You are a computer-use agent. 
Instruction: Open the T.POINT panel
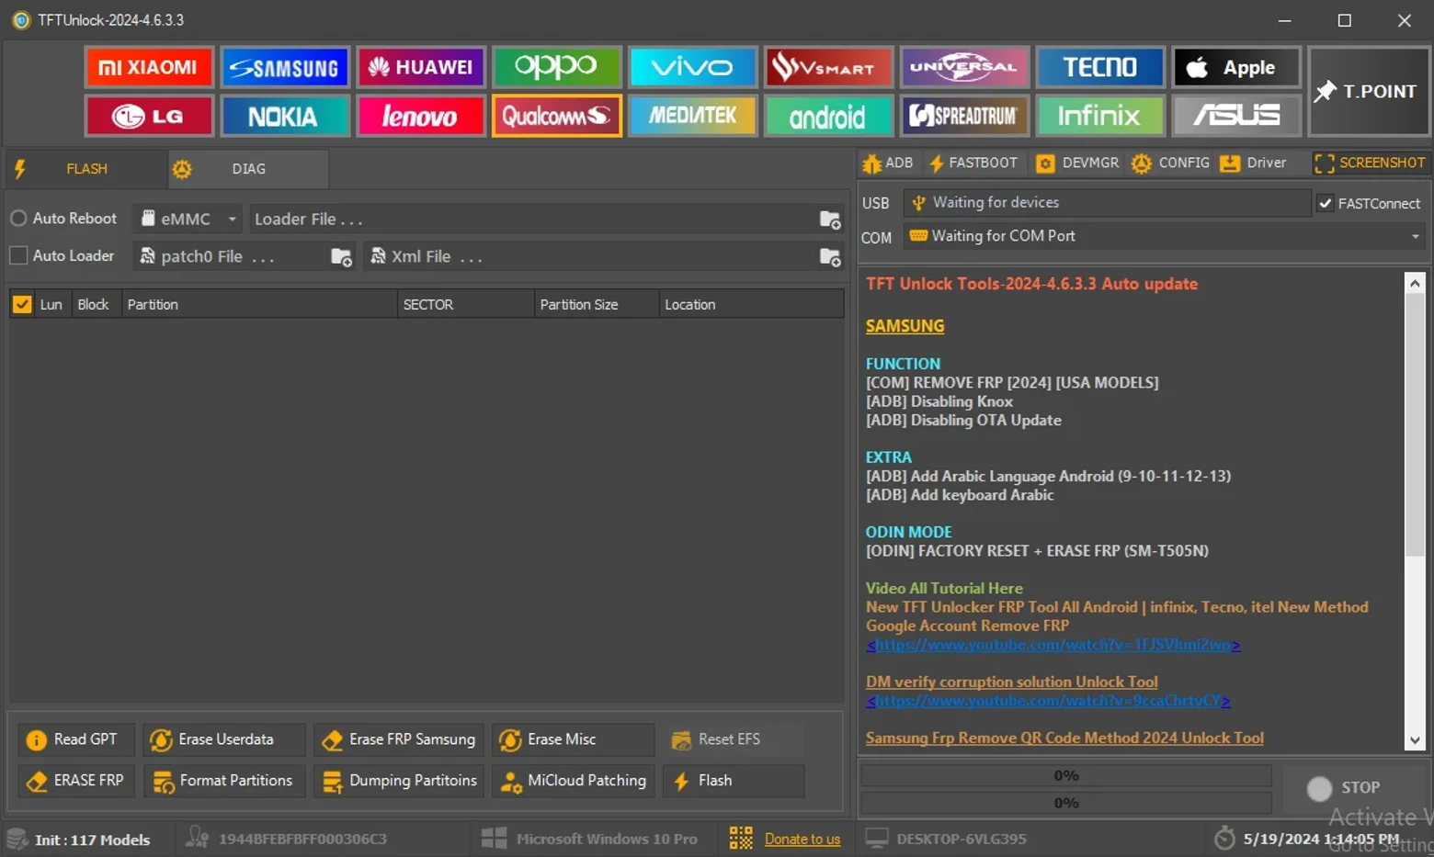[x=1369, y=92]
